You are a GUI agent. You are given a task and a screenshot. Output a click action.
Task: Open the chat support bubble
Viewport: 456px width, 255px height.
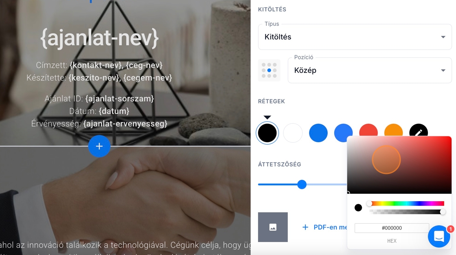pyautogui.click(x=439, y=236)
